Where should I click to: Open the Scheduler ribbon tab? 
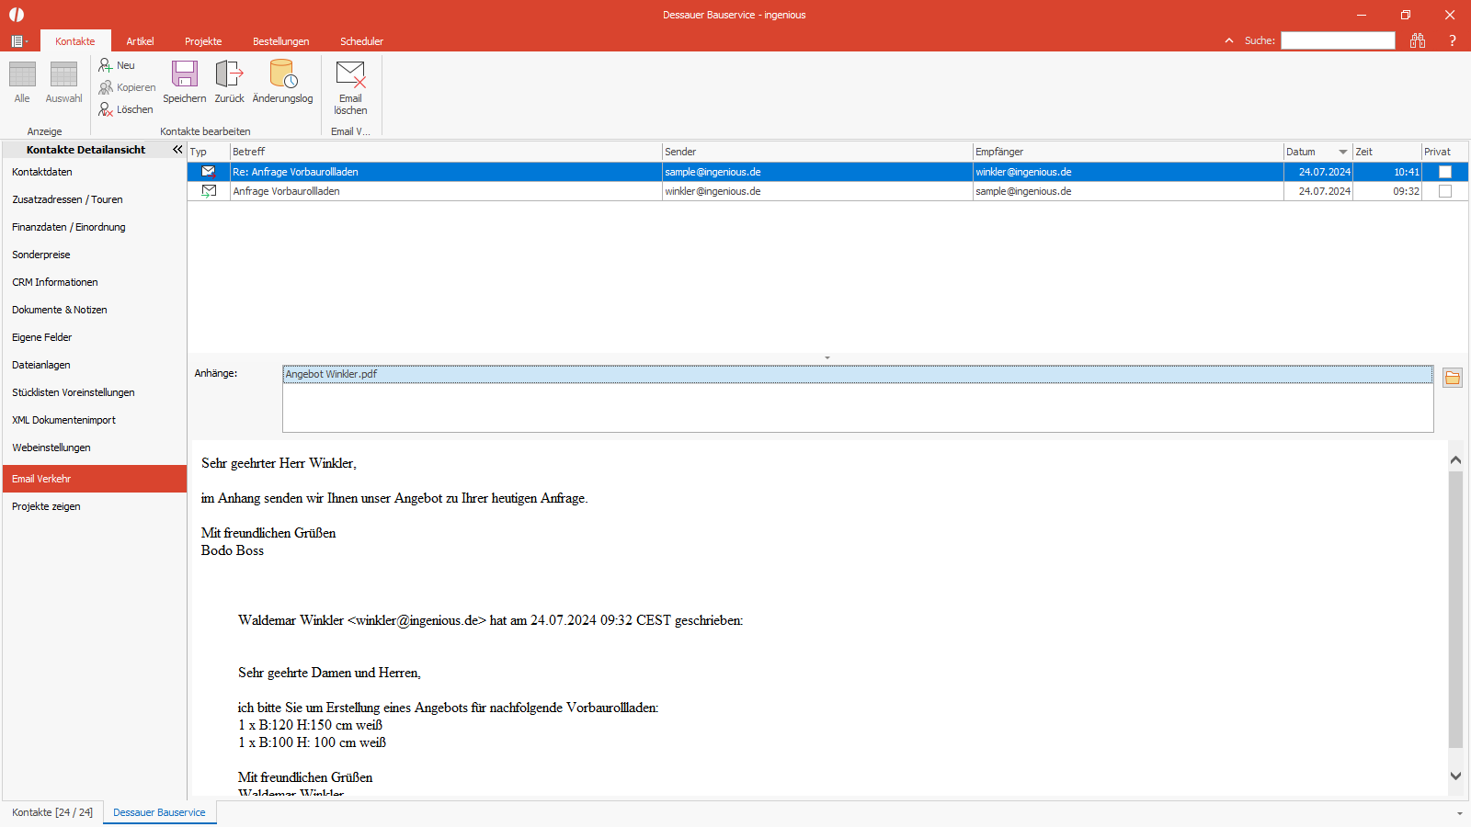coord(361,41)
